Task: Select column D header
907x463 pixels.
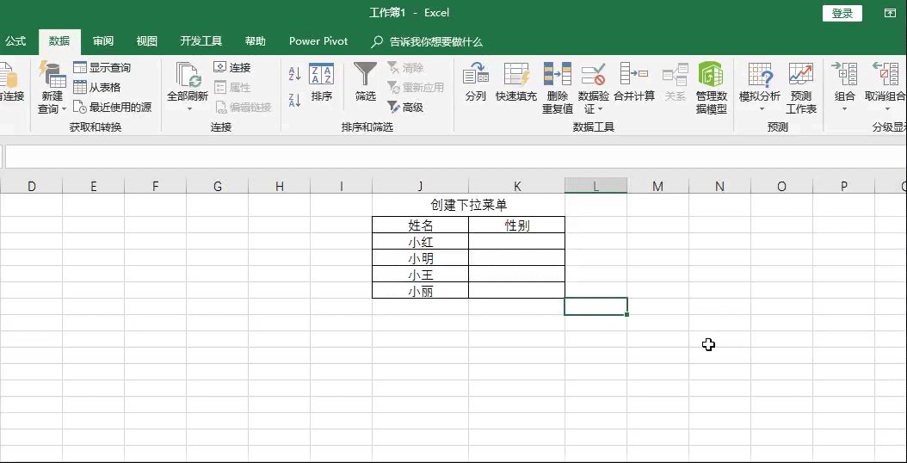Action: click(31, 186)
